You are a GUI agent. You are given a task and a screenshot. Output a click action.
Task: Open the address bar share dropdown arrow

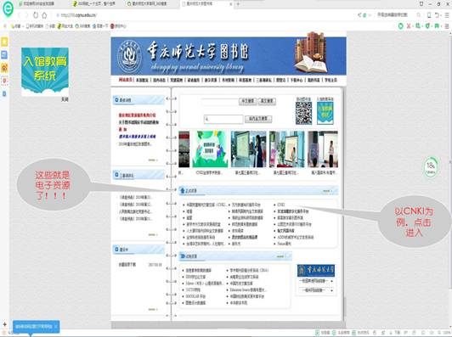click(x=370, y=15)
